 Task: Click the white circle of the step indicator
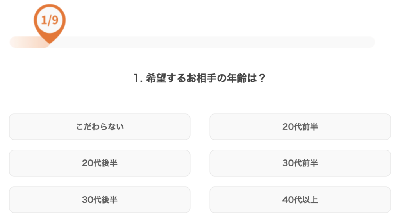pos(50,20)
